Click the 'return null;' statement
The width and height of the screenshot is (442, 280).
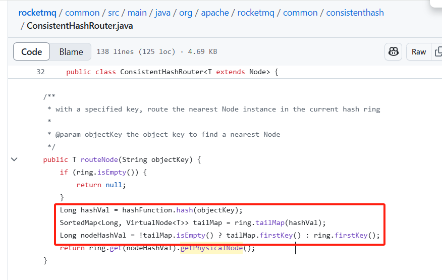pos(101,185)
